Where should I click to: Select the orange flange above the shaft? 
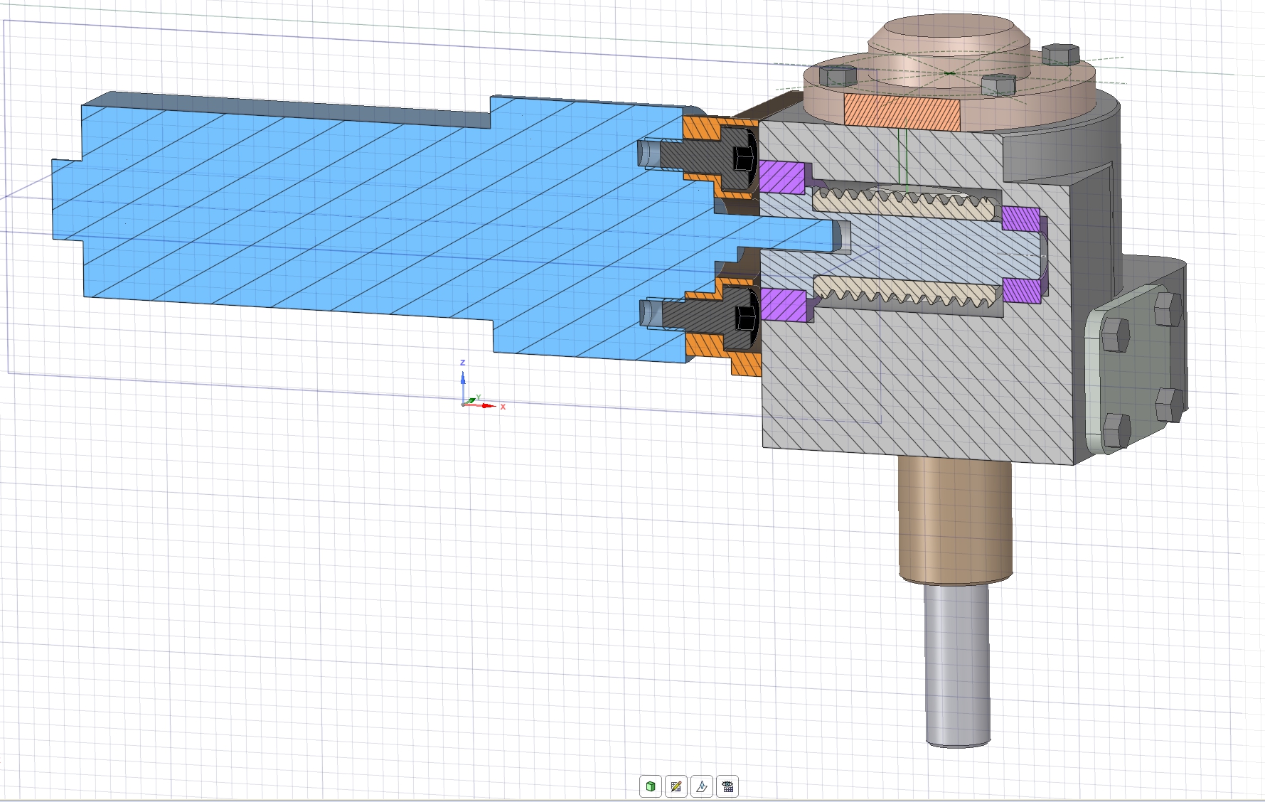coord(700,128)
